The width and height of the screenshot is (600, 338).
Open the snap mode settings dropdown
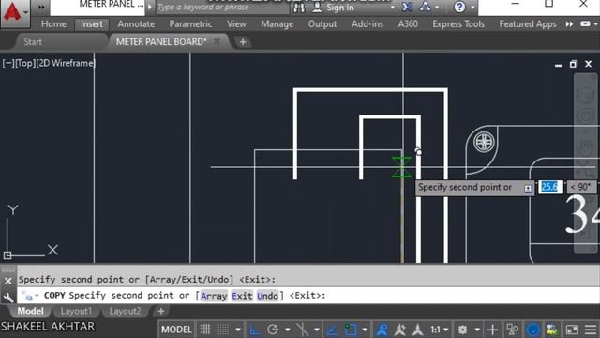tap(238, 330)
